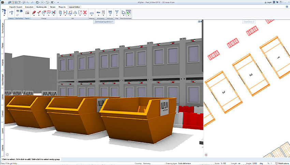Click the Attributes icon in ribbon
This screenshot has height=165, width=290.
pos(110,13)
